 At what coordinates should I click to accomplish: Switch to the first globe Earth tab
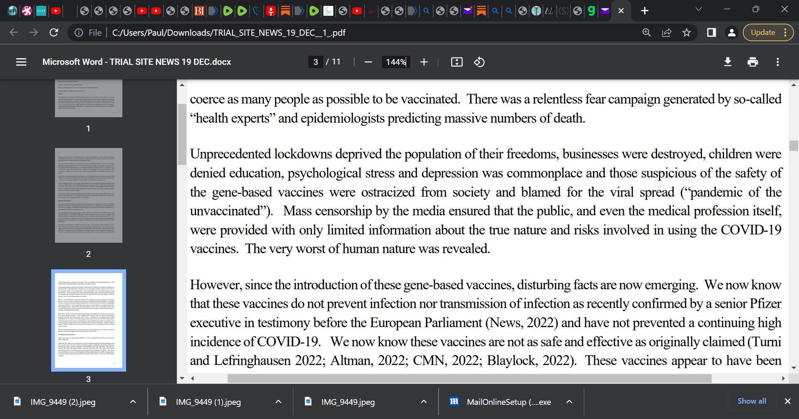[x=12, y=11]
